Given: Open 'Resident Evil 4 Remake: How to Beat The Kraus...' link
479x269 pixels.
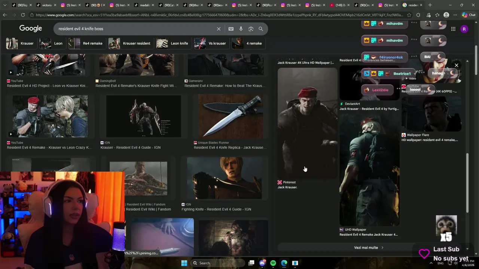Looking at the screenshot, I should click(225, 86).
